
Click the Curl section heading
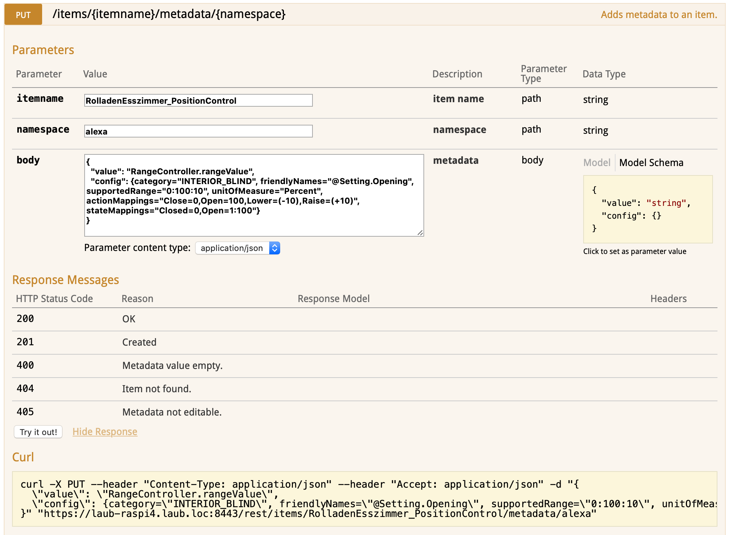coord(23,457)
